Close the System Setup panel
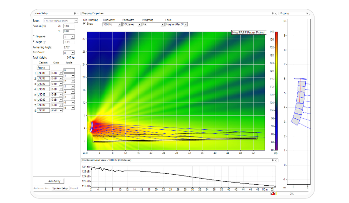 tap(78, 13)
